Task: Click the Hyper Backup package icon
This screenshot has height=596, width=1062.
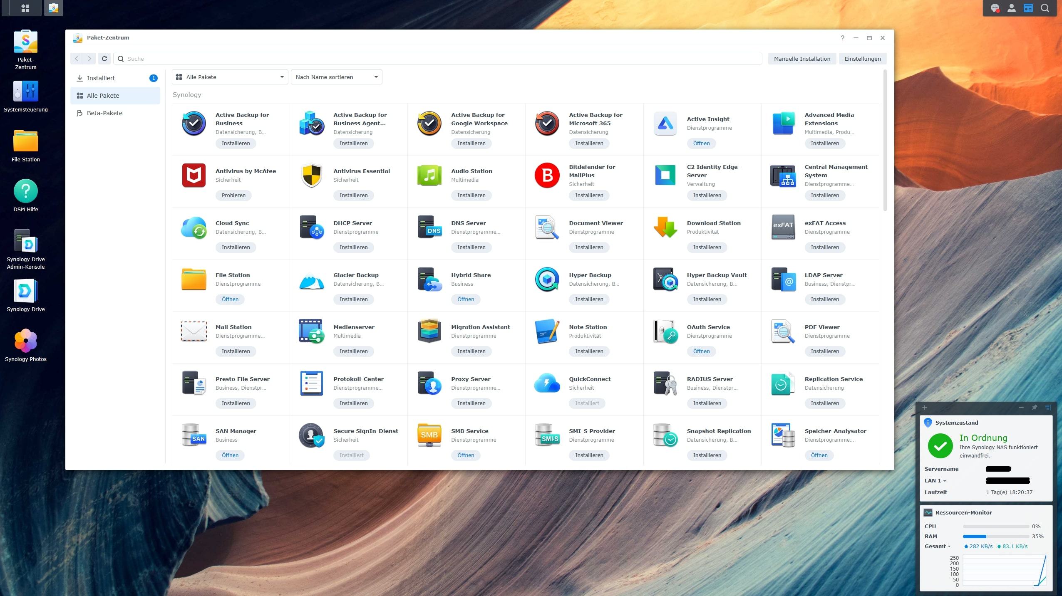Action: [x=547, y=279]
